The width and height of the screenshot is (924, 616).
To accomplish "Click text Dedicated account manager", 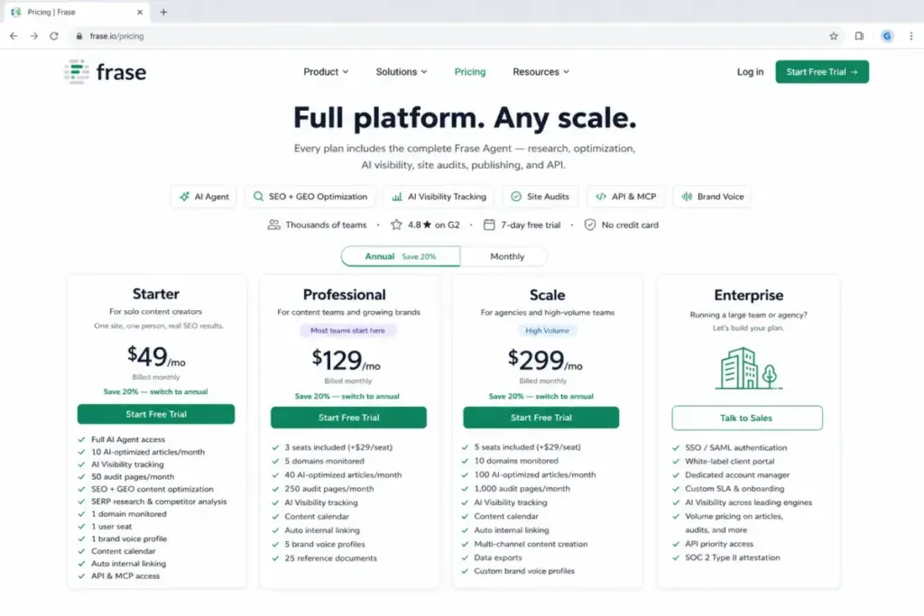I will [737, 474].
